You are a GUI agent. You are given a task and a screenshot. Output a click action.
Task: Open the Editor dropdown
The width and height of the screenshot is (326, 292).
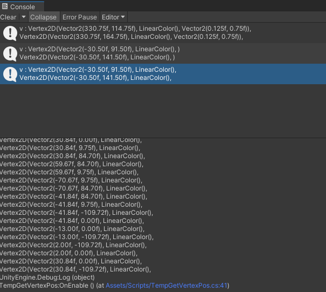tap(113, 17)
